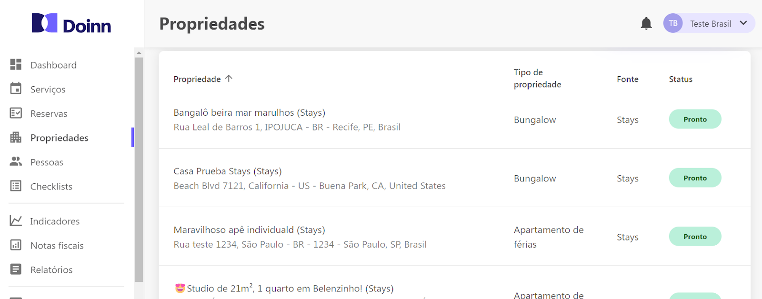Click the TB user avatar
Image resolution: width=762 pixels, height=299 pixels.
tap(672, 23)
